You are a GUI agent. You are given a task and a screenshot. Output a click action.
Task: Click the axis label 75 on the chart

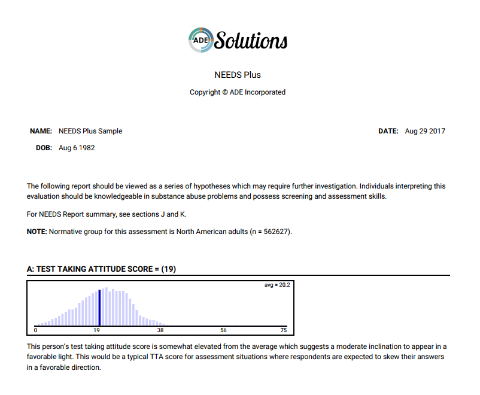(x=284, y=330)
